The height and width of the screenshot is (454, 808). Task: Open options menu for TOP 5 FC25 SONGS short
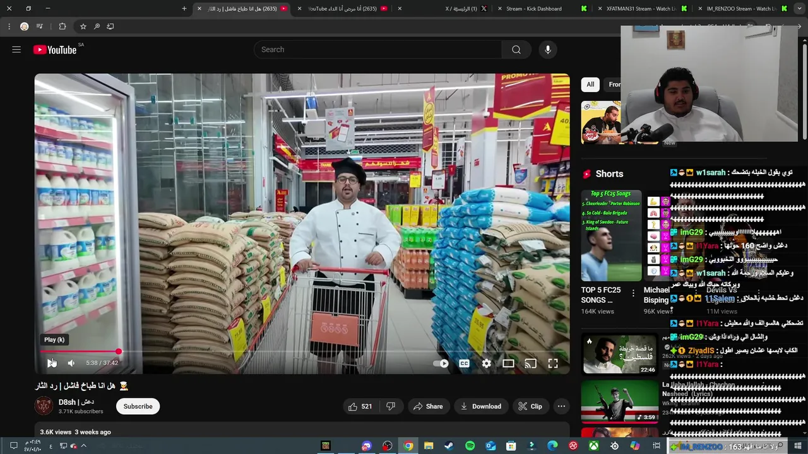(633, 293)
